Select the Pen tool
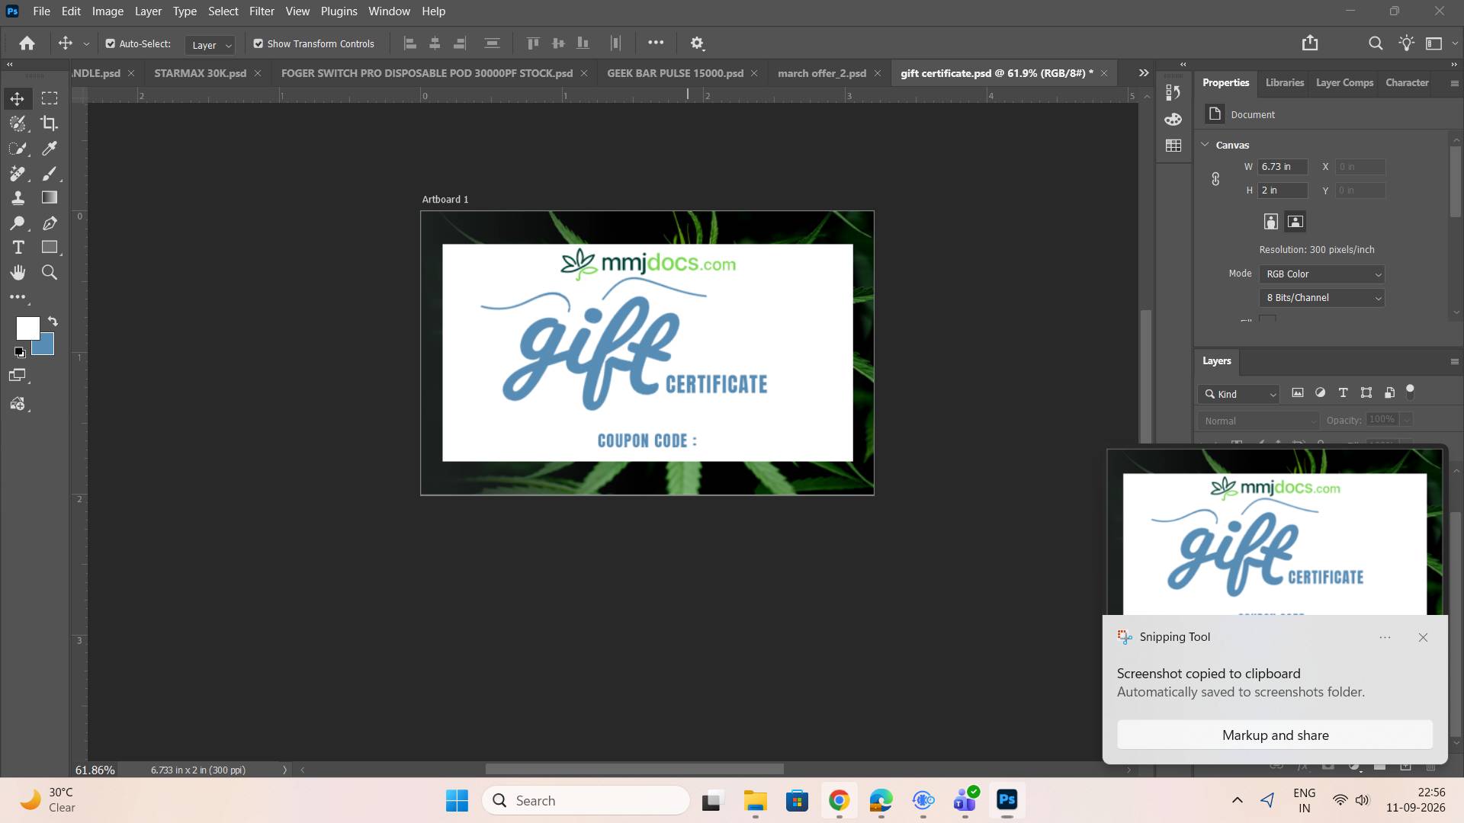This screenshot has height=823, width=1464. [50, 223]
